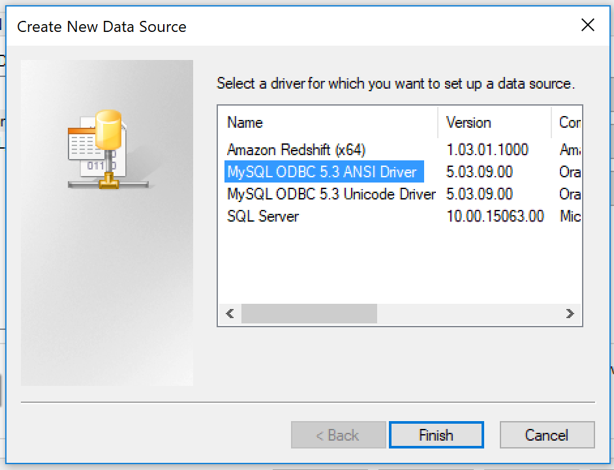Image resolution: width=614 pixels, height=470 pixels.
Task: Select the Amazon Redshift (x64) driver
Action: (x=296, y=150)
